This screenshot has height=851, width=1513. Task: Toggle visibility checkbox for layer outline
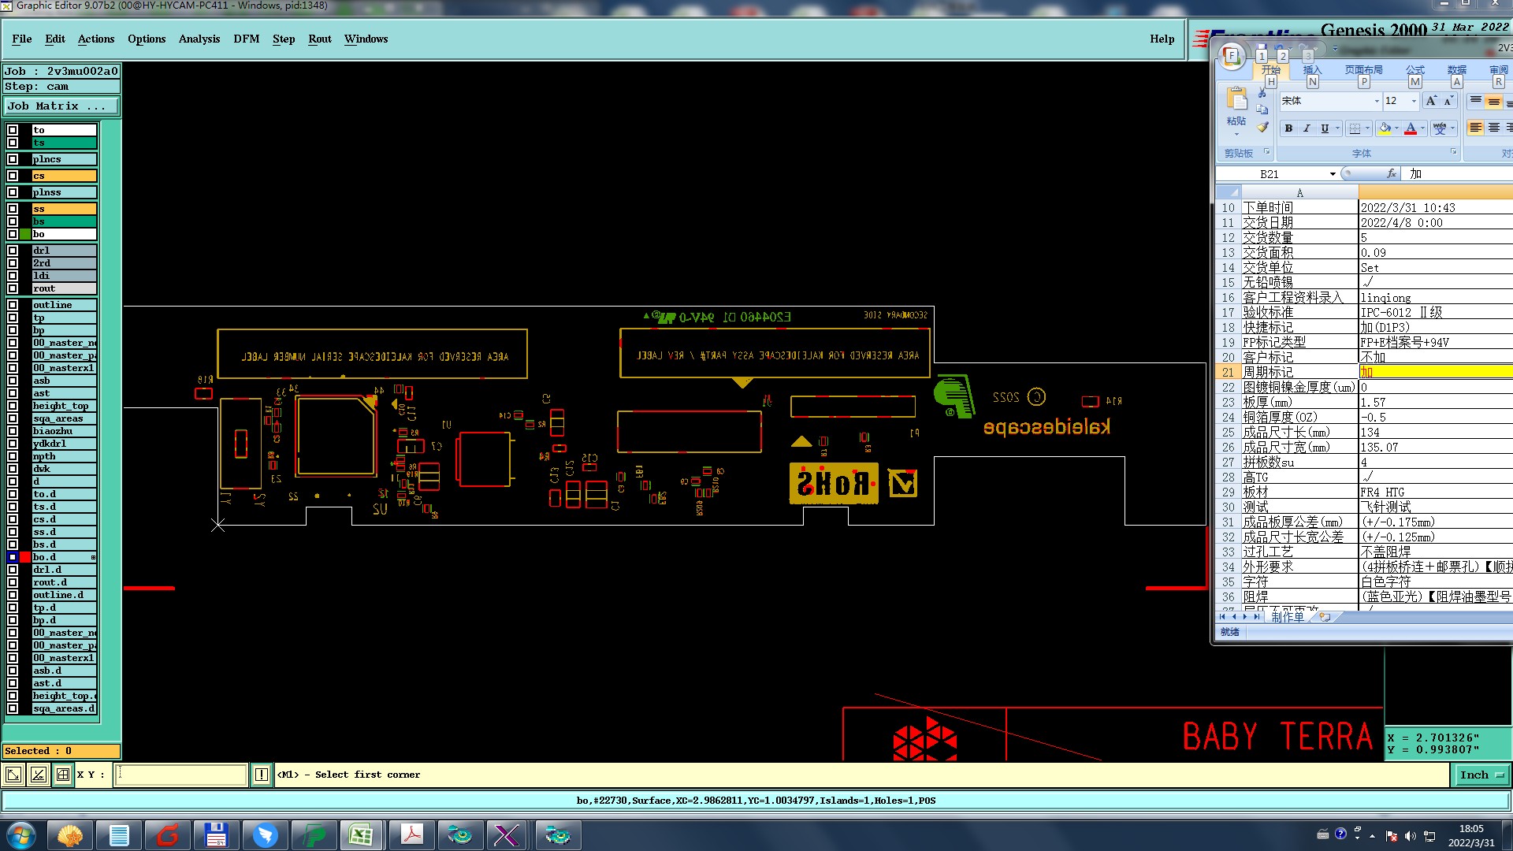click(x=13, y=305)
